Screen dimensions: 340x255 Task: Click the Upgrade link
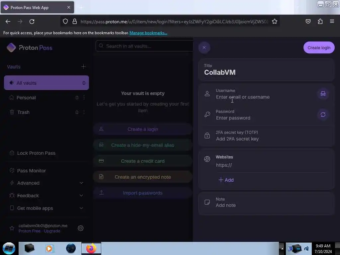point(52,231)
